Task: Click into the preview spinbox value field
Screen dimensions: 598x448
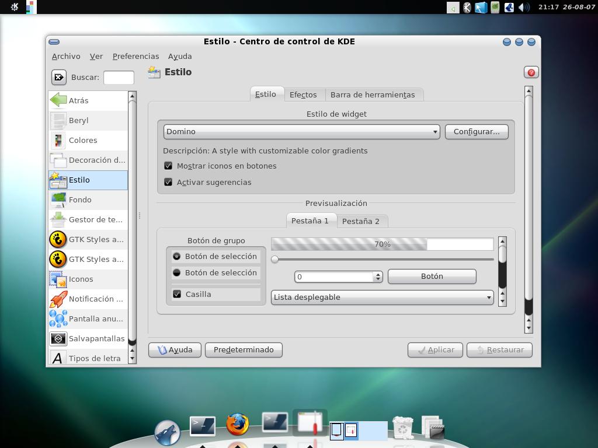Action: [x=335, y=276]
